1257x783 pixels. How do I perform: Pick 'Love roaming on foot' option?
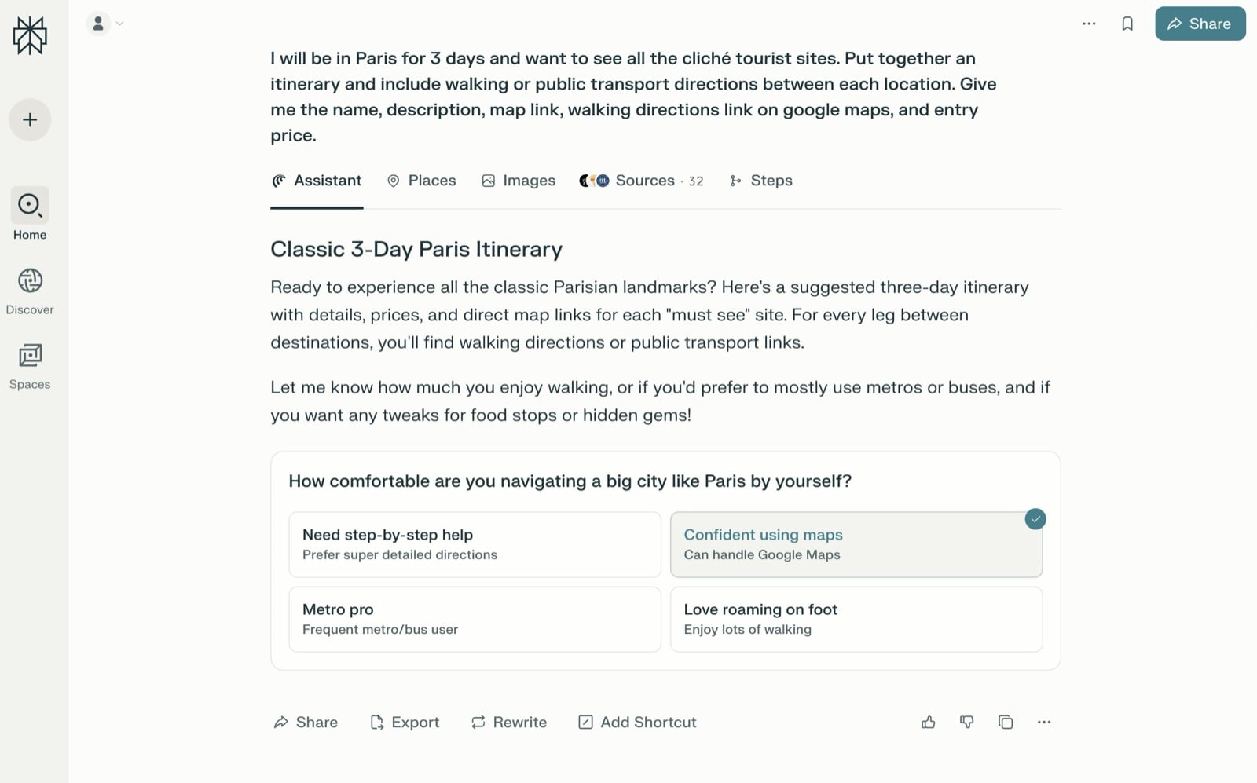[856, 619]
